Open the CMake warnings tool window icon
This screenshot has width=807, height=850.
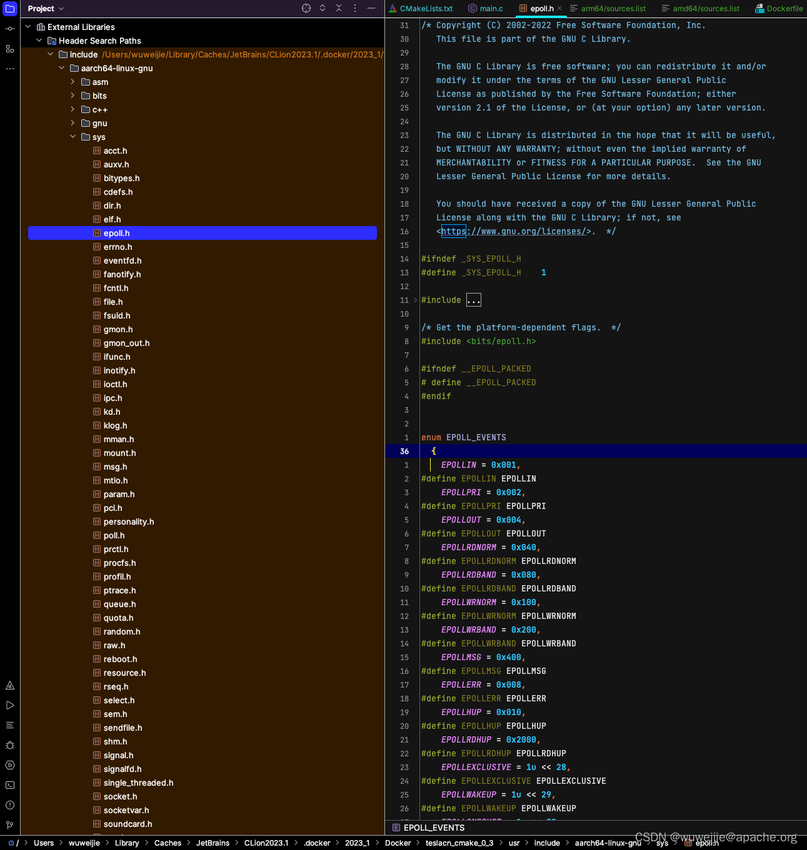click(10, 685)
